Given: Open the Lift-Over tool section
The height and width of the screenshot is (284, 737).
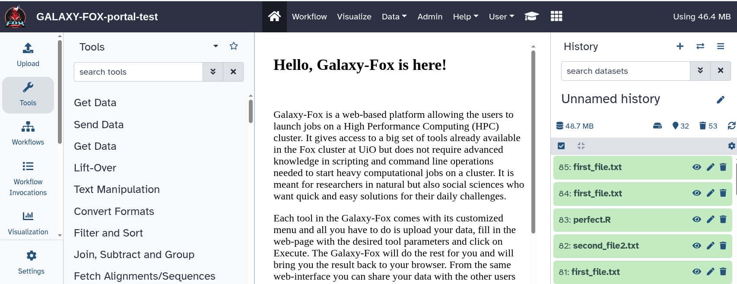Looking at the screenshot, I should [95, 168].
